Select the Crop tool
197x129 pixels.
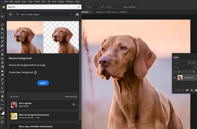pyautogui.click(x=2, y=33)
